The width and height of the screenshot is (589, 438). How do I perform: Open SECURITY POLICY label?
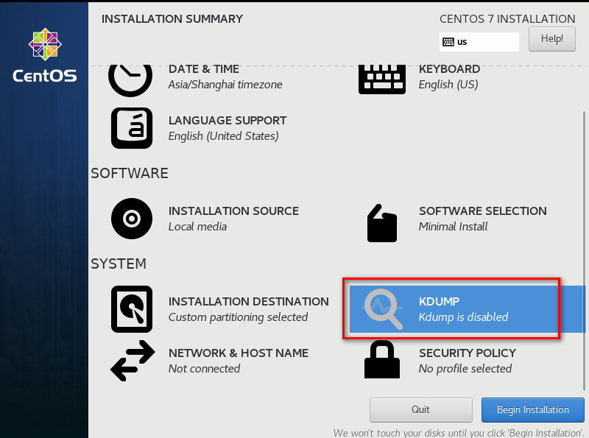tap(468, 353)
